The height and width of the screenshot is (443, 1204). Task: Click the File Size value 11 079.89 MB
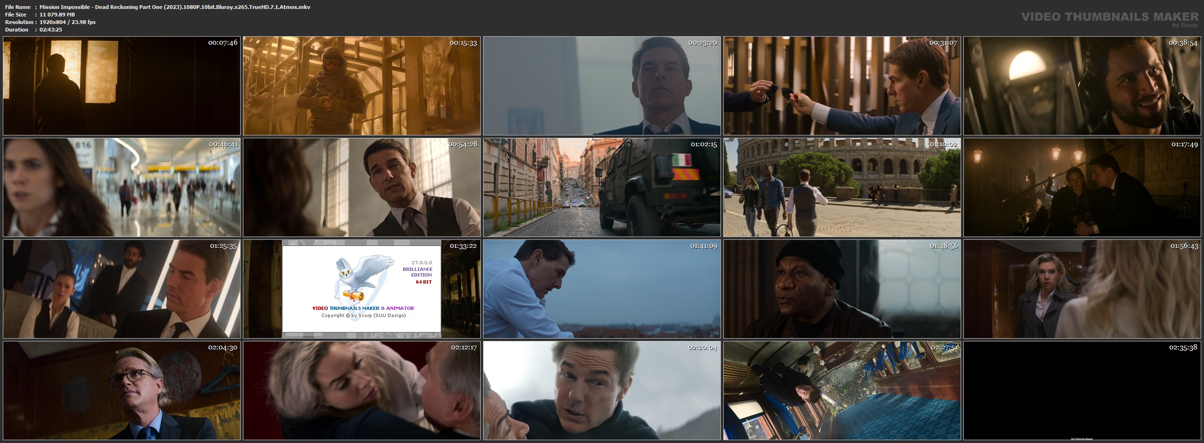tap(57, 15)
